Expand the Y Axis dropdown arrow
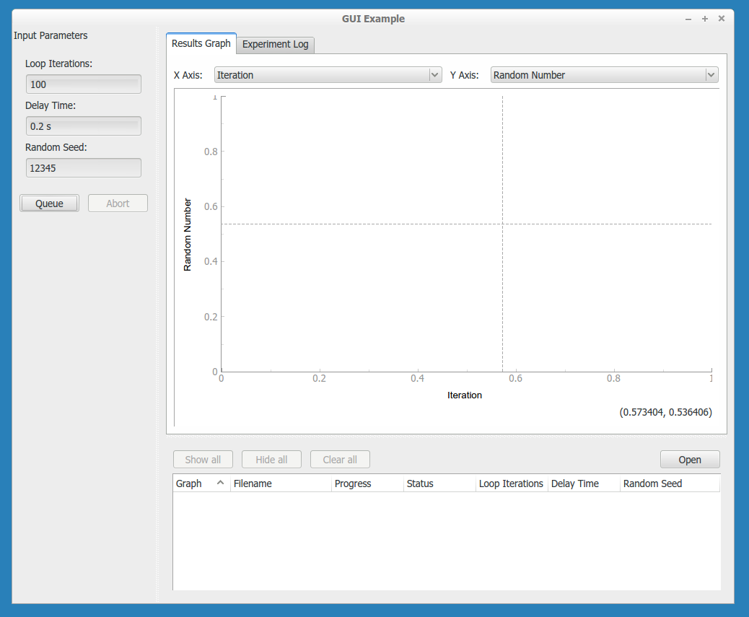The image size is (749, 617). pos(711,75)
